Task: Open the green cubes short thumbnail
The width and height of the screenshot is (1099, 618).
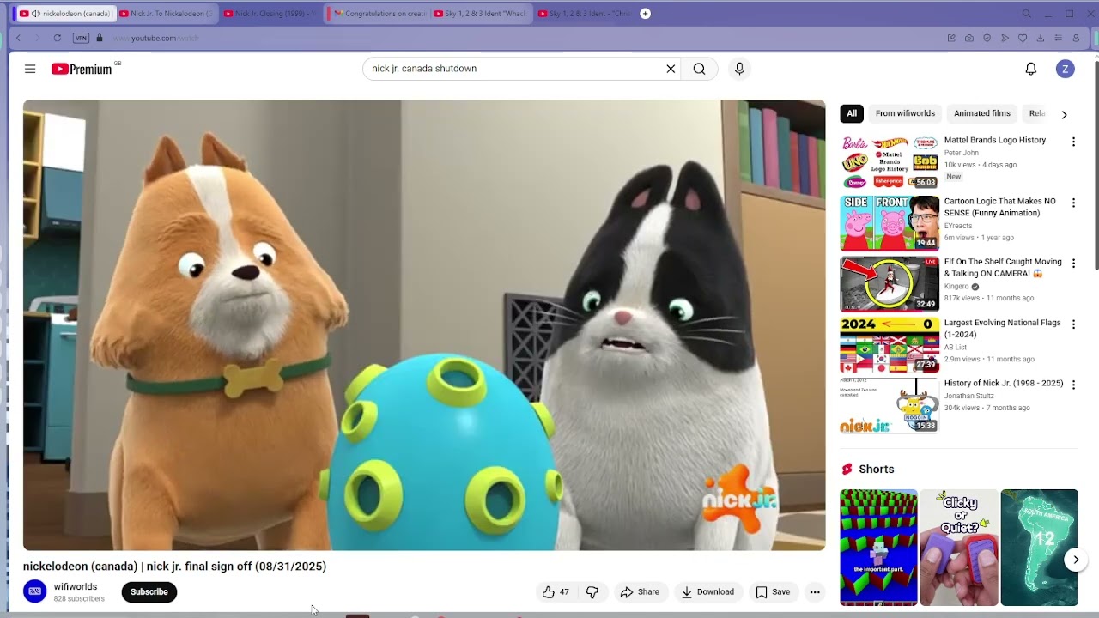Action: 878,548
